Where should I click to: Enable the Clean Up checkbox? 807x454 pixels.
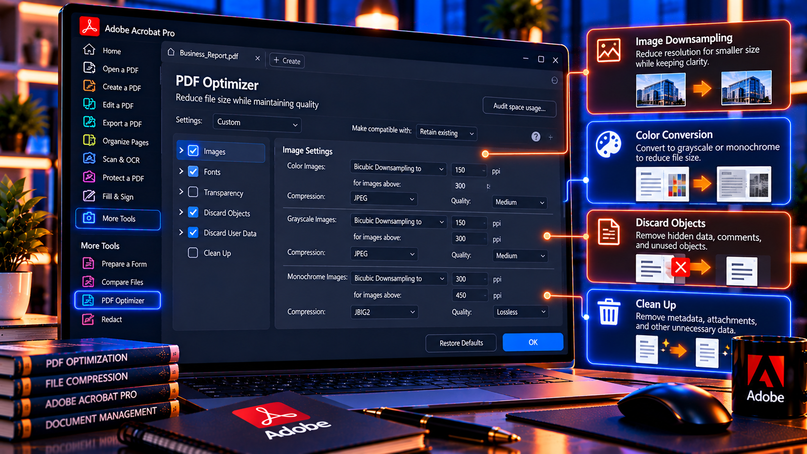(193, 252)
